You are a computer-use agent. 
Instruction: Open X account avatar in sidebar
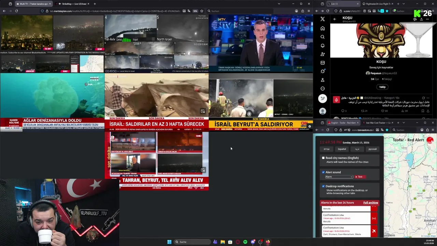coord(322,111)
